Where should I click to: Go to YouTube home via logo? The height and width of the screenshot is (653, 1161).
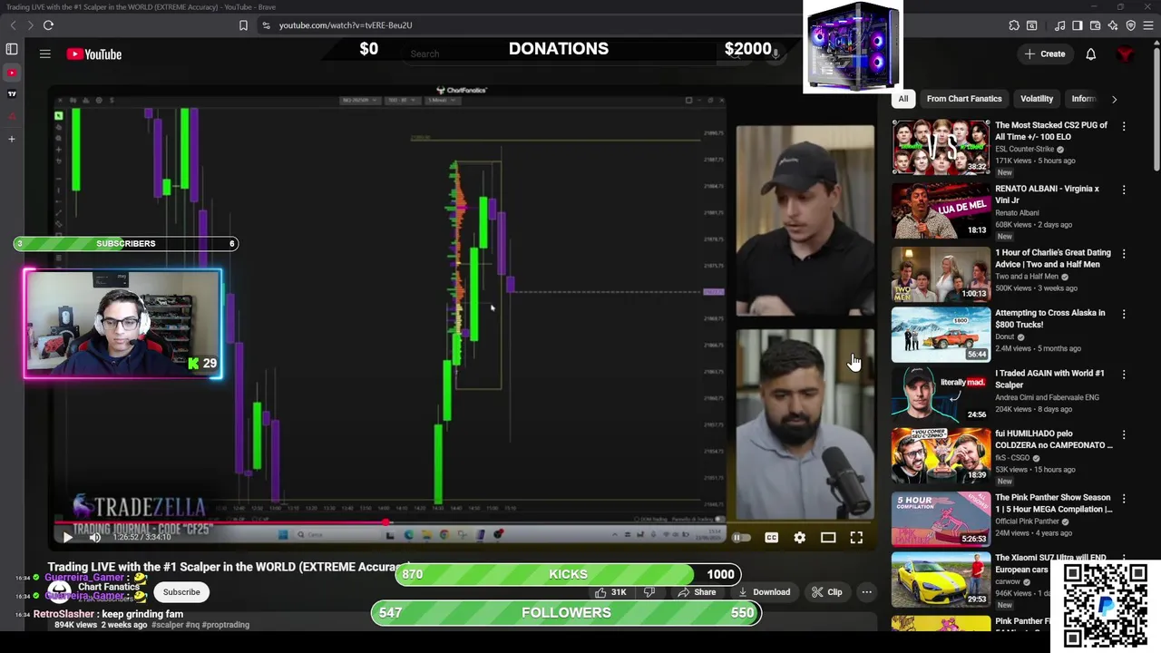tap(94, 54)
